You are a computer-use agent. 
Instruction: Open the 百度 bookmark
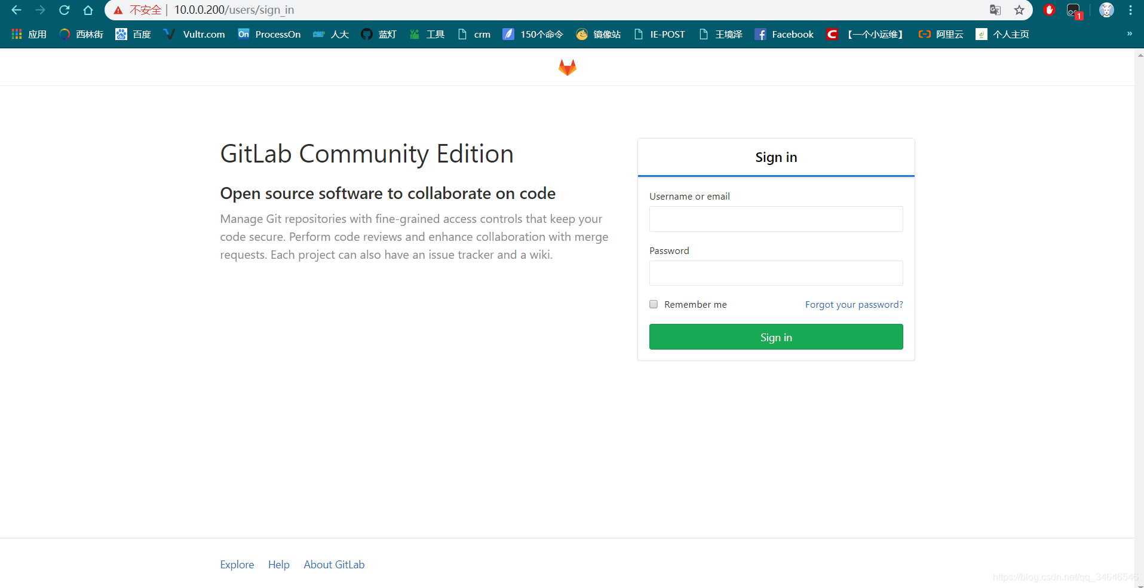133,34
